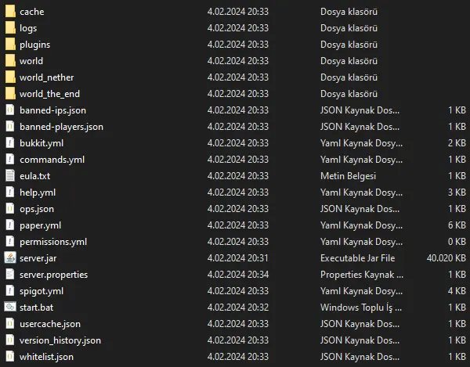Click JSON Kaynak type of ops.json row

coord(360,209)
